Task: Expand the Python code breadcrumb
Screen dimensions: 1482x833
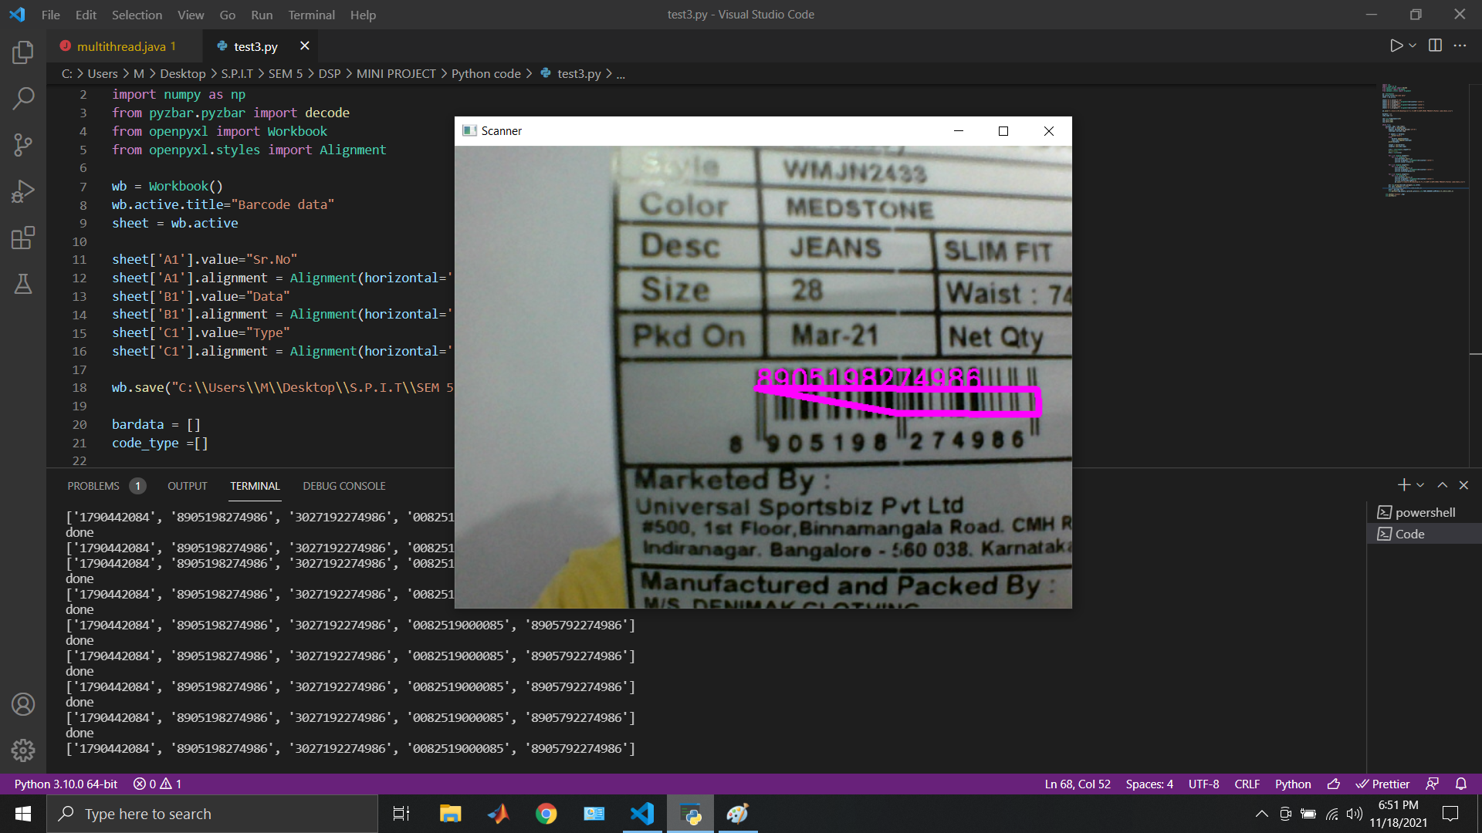Action: (486, 73)
